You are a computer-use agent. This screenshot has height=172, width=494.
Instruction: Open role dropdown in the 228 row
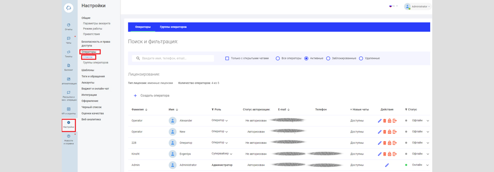(220, 142)
